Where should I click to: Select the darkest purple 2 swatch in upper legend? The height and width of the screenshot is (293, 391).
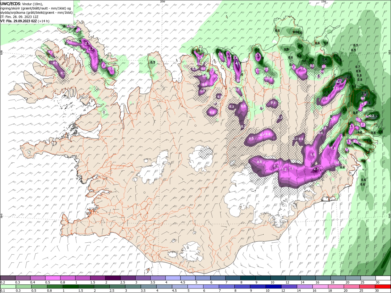coord(113,278)
